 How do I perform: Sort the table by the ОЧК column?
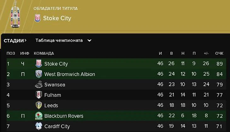(x=219, y=53)
